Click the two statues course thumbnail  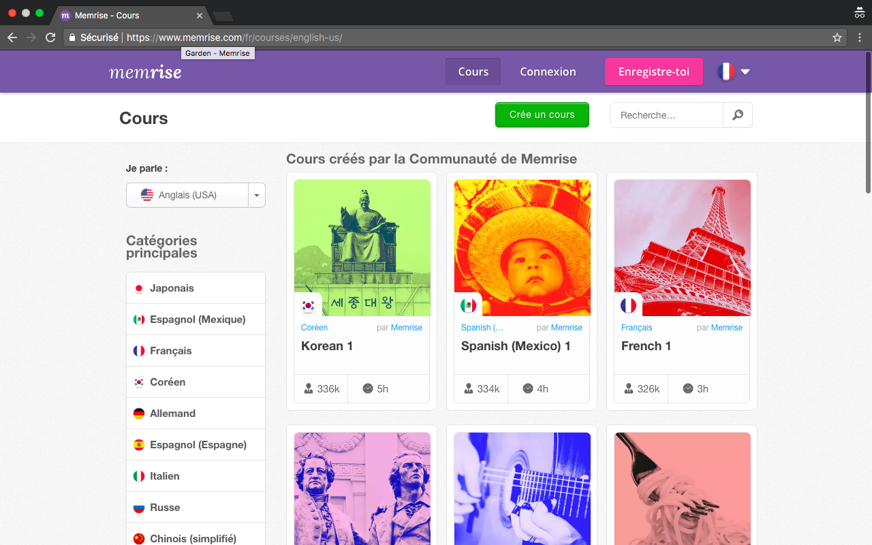click(362, 488)
